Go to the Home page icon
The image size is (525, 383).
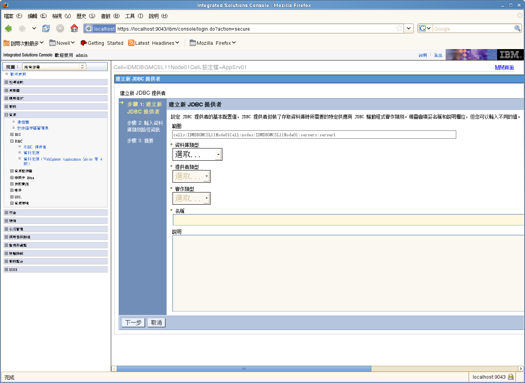[74, 28]
